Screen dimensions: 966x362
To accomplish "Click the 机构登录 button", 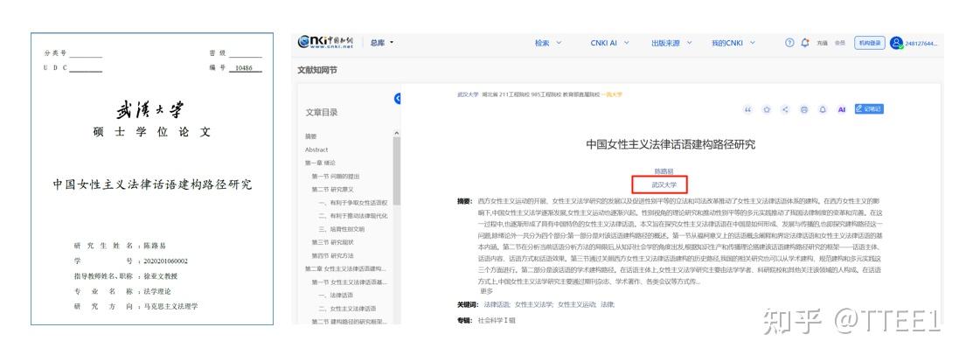I will coord(869,43).
